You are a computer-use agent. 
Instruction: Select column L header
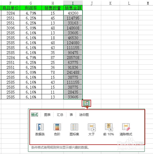click(129, 3)
